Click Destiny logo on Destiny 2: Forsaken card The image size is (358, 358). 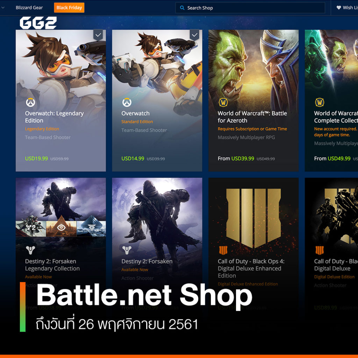point(127,250)
